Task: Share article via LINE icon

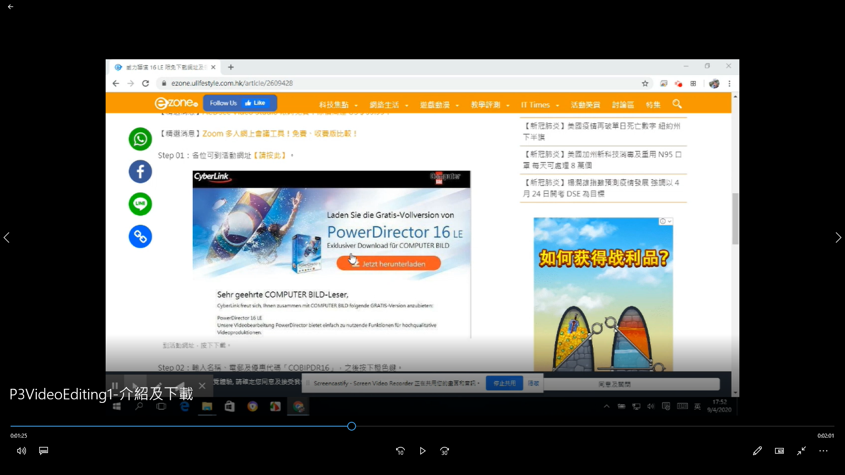Action: point(140,204)
